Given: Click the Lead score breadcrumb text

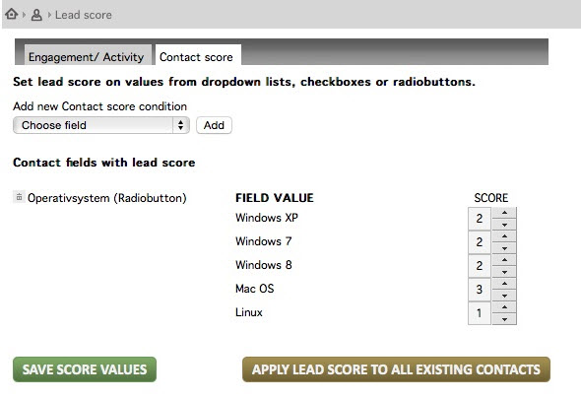Looking at the screenshot, I should pyautogui.click(x=84, y=15).
